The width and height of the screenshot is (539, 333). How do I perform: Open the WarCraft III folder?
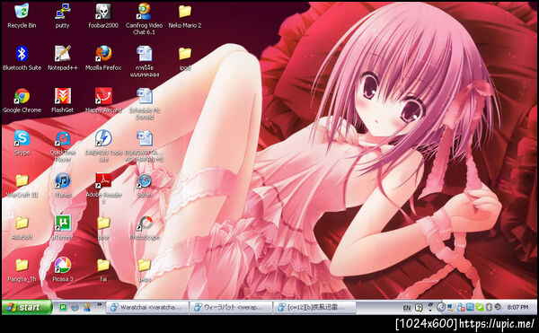click(x=22, y=186)
